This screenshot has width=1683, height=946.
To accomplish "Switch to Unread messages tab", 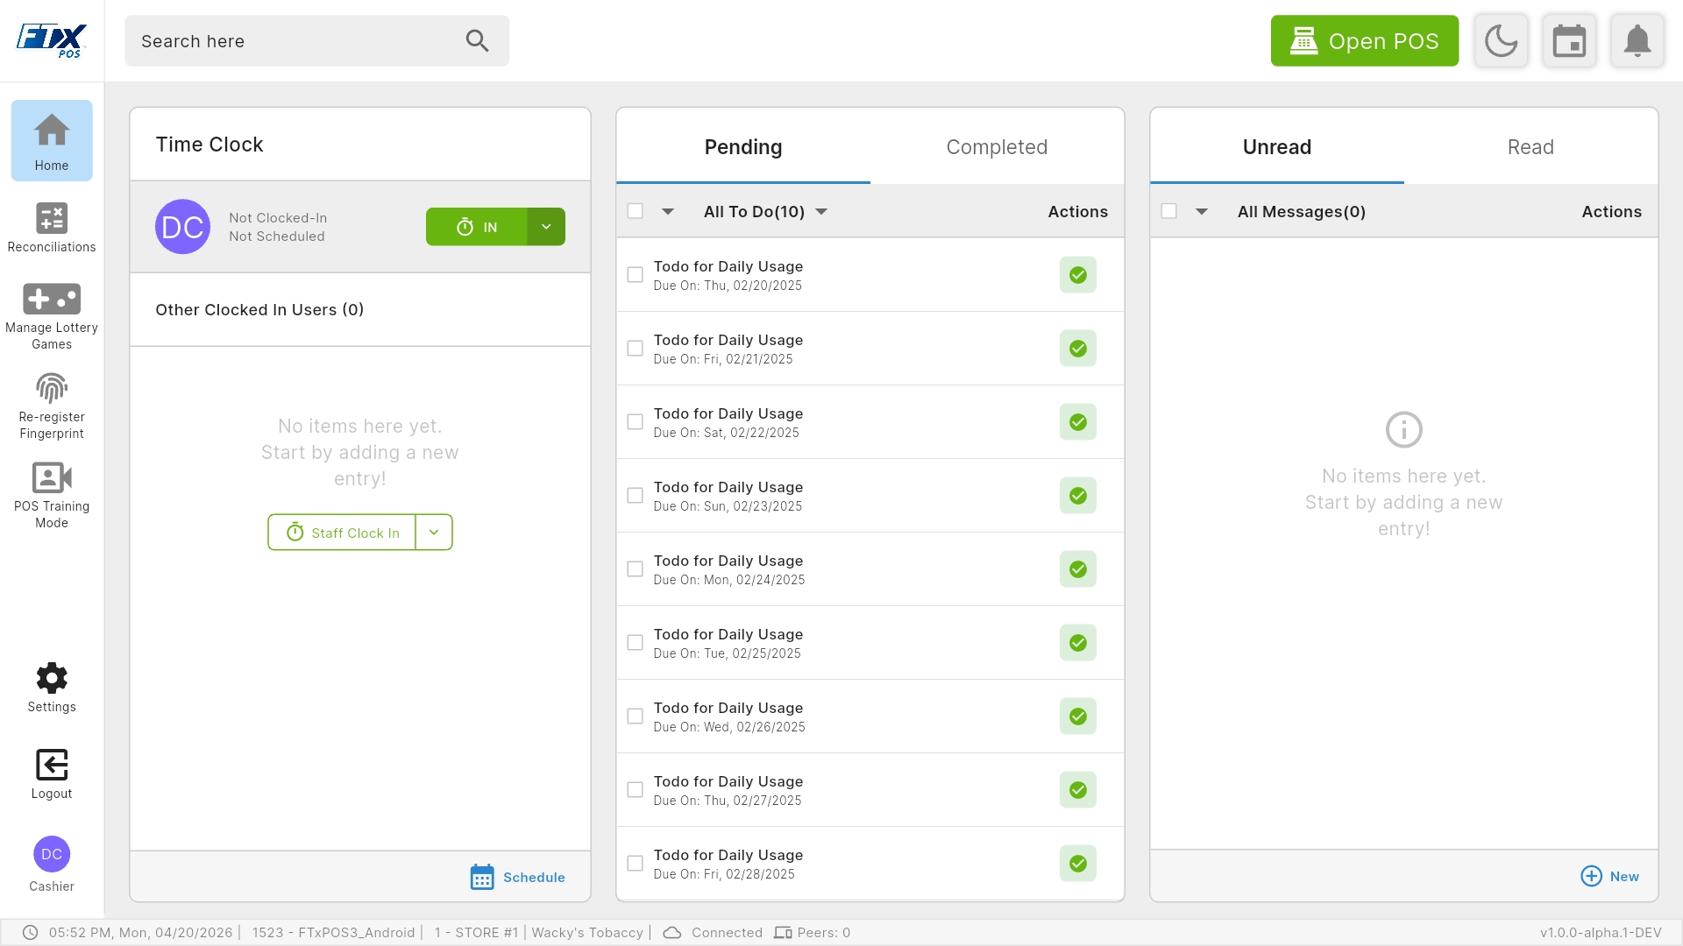I will [x=1277, y=146].
